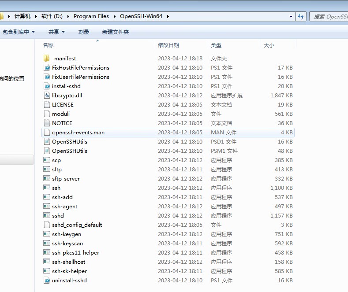Select the NOTICE document icon

47,123
